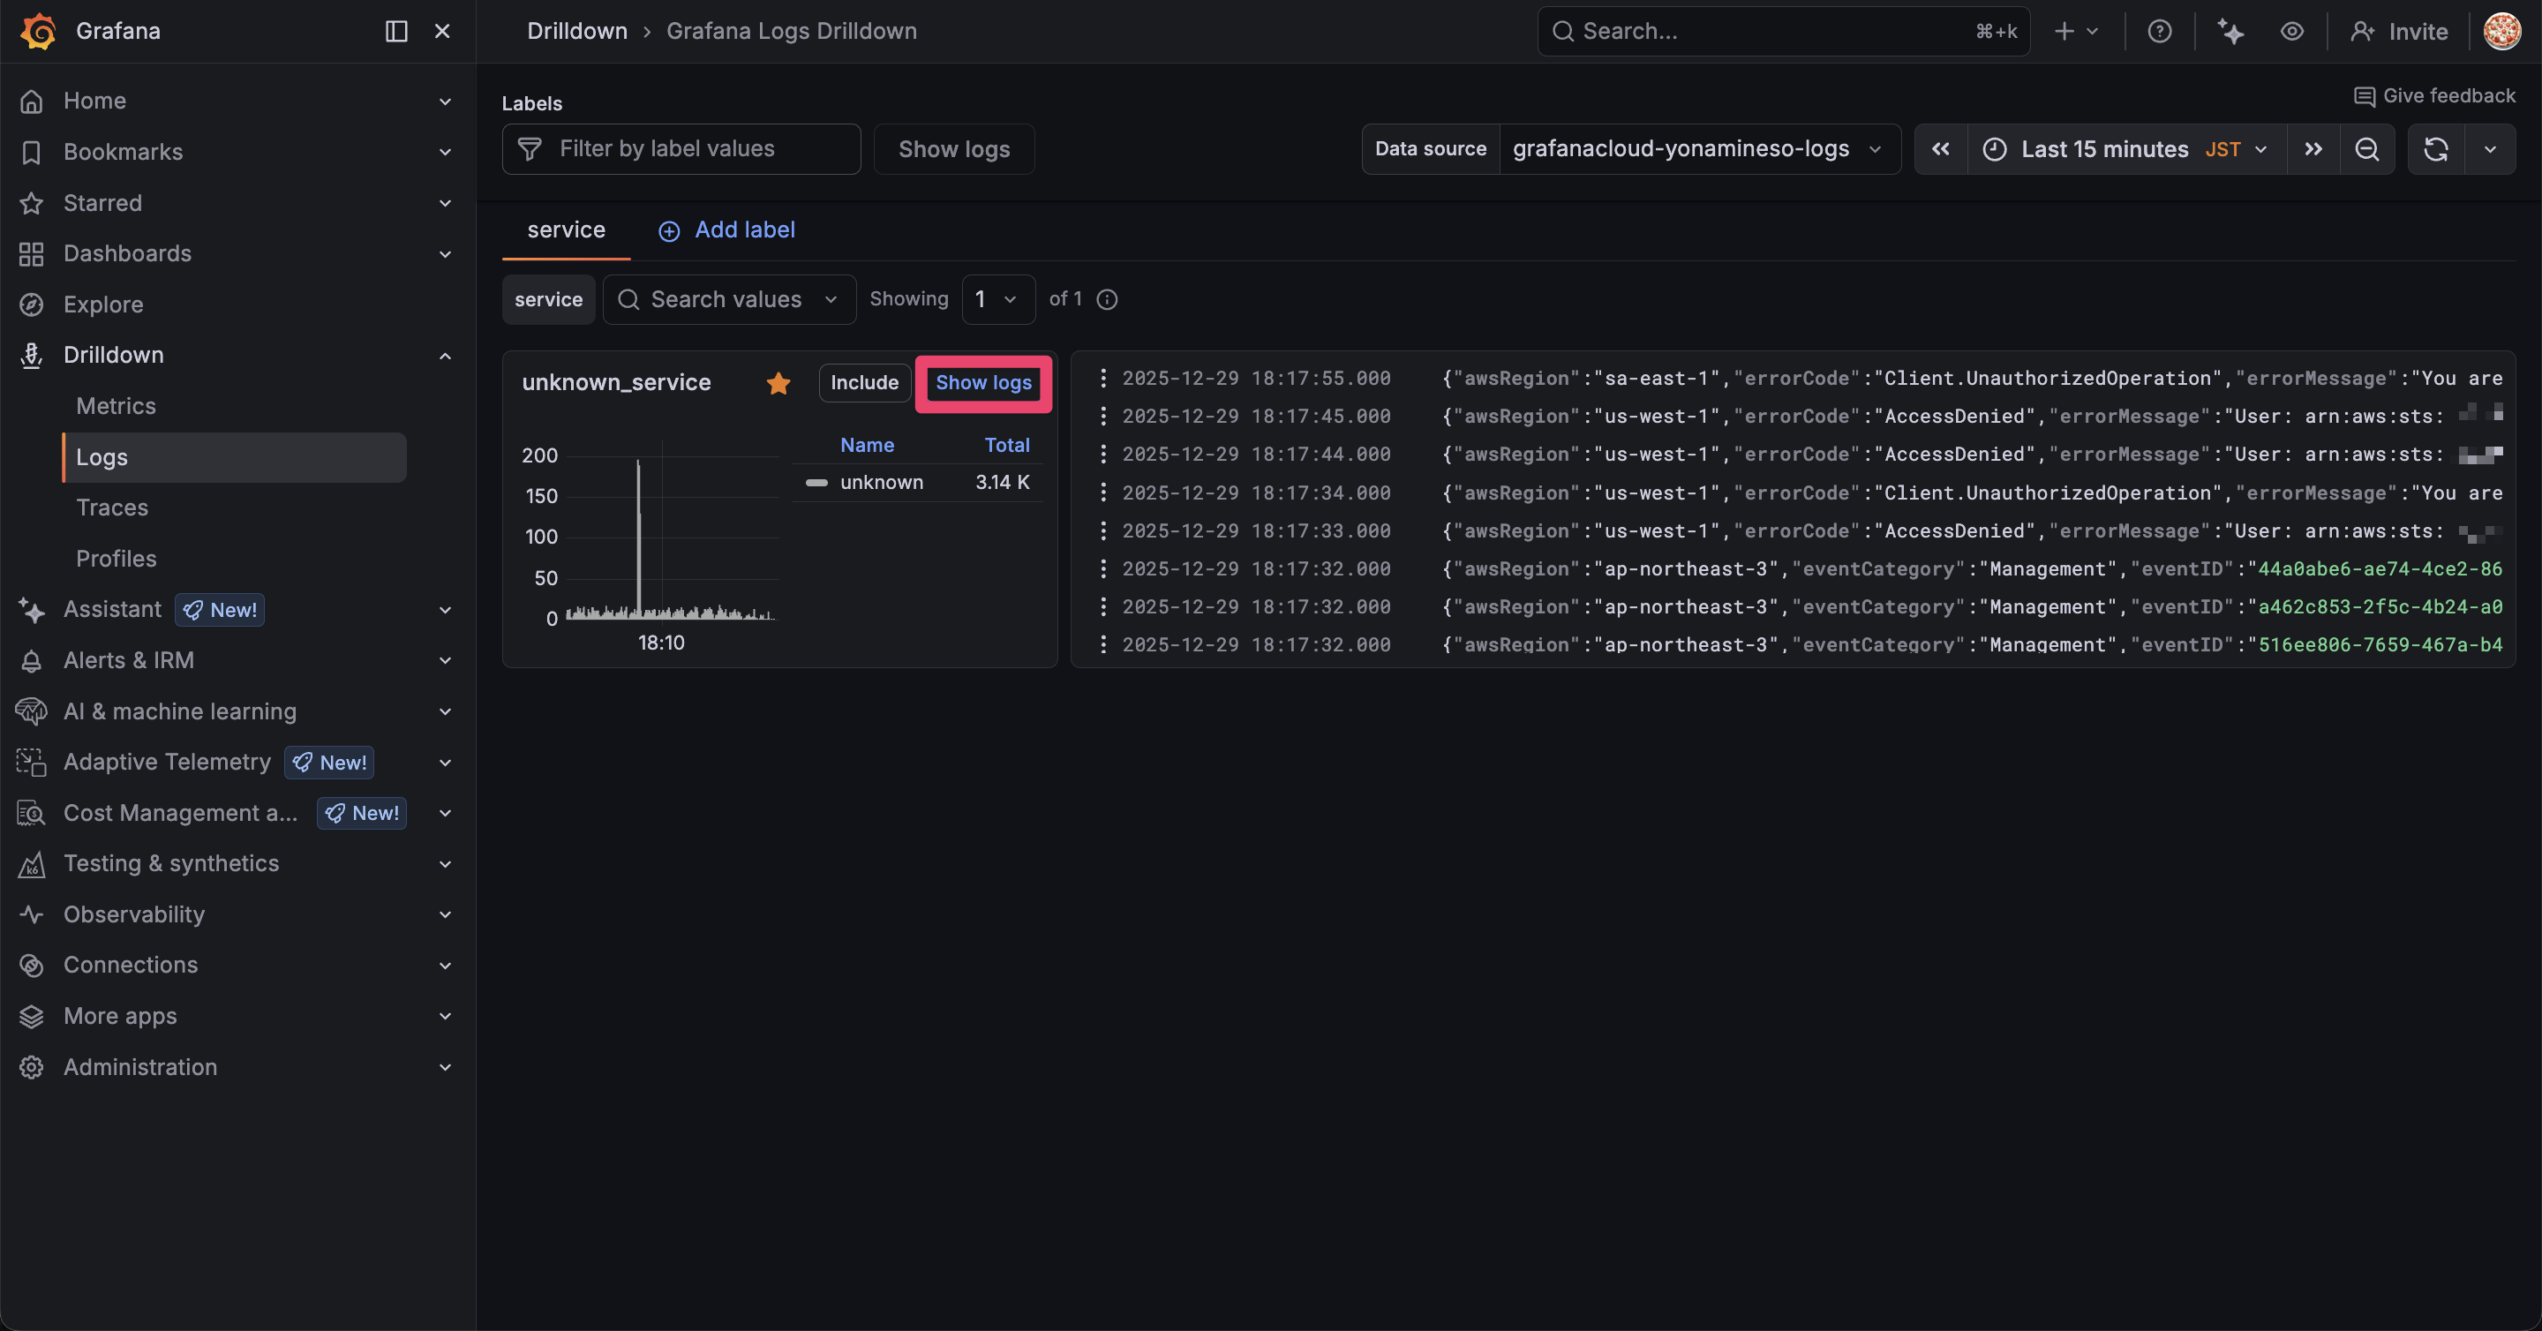The image size is (2542, 1331).
Task: Click the Grafana logo icon
Action: tap(39, 31)
